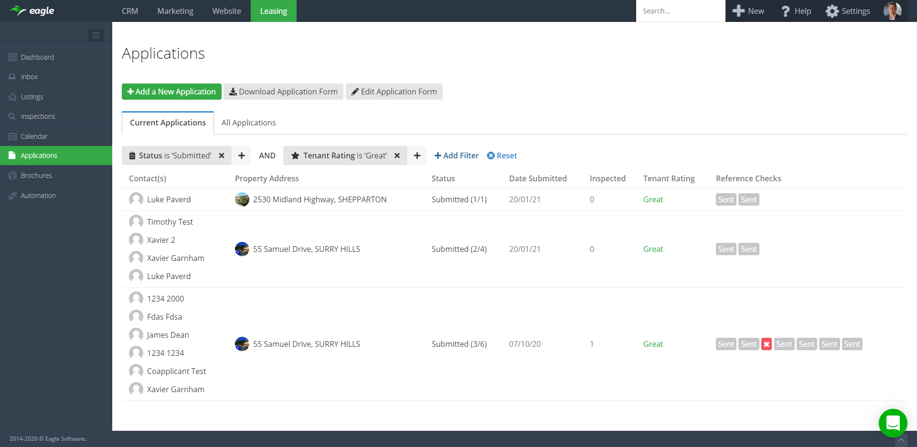
Task: Open user profile avatar menu
Action: tap(892, 11)
